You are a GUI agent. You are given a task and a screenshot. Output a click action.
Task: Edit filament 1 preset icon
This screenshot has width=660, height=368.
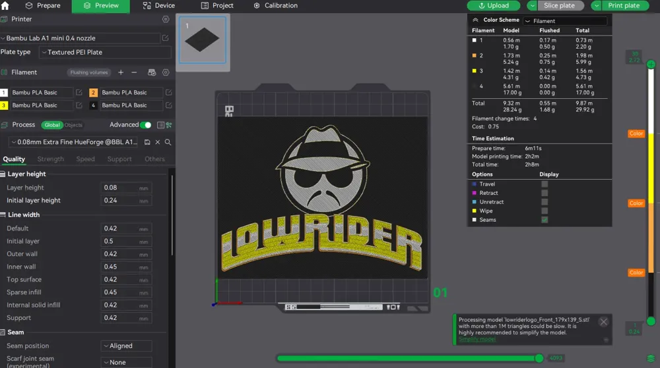(x=79, y=92)
